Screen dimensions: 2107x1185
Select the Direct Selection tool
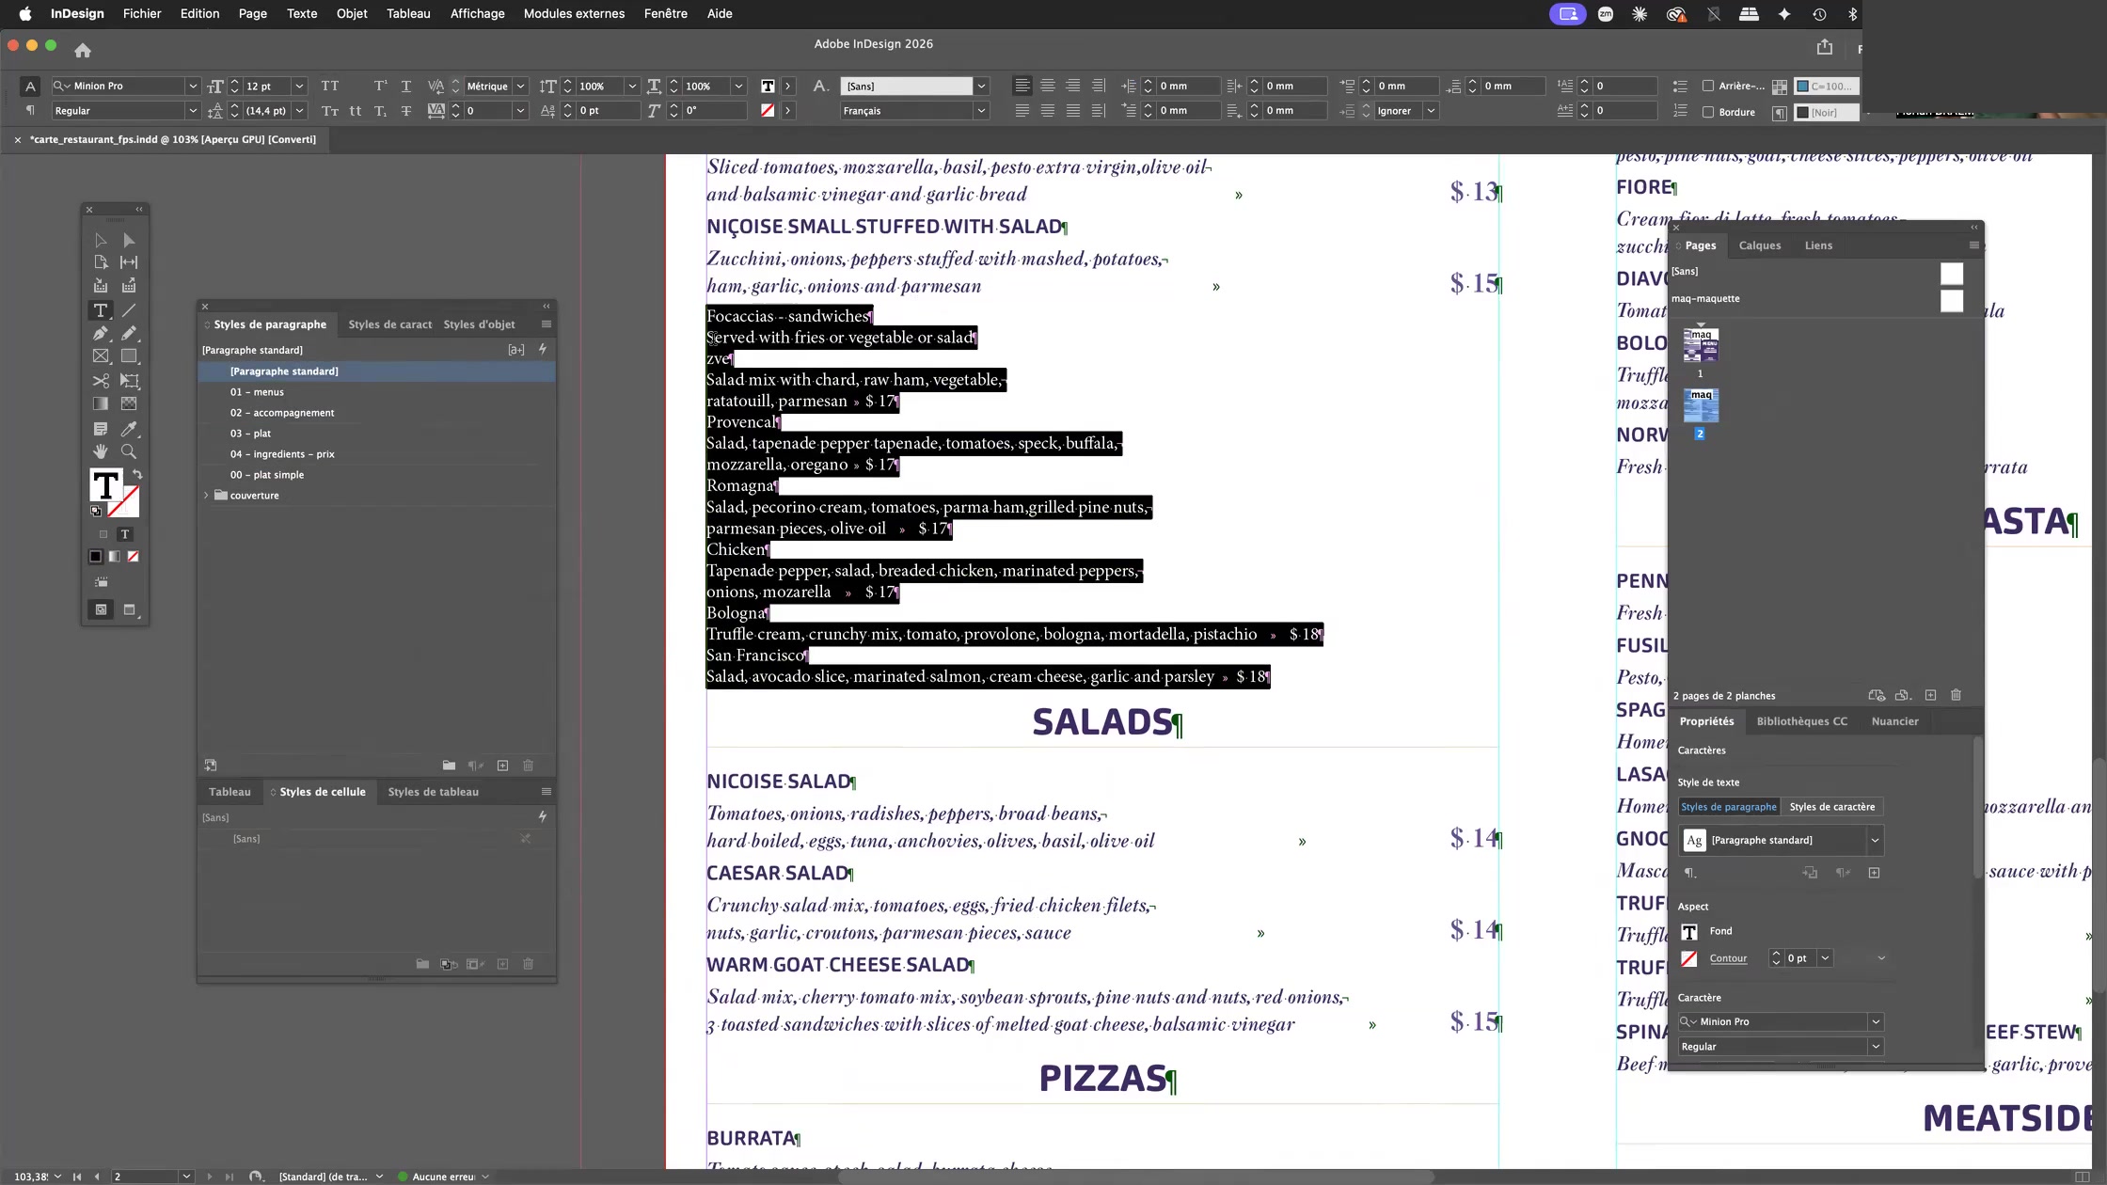pyautogui.click(x=129, y=241)
